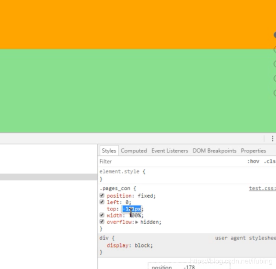Click the 'fixed' position value

coord(145,196)
